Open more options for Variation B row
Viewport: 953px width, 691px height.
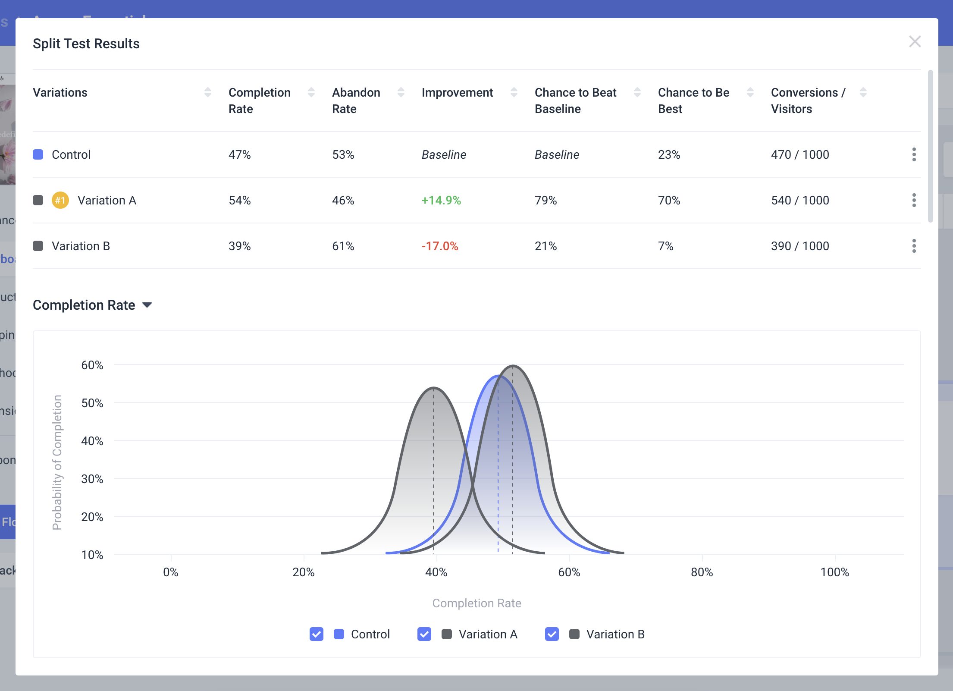point(914,246)
